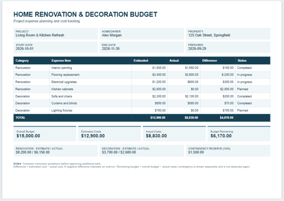
Task: Click difference '$200.00' for Sofa and chairs
Action: (228, 96)
